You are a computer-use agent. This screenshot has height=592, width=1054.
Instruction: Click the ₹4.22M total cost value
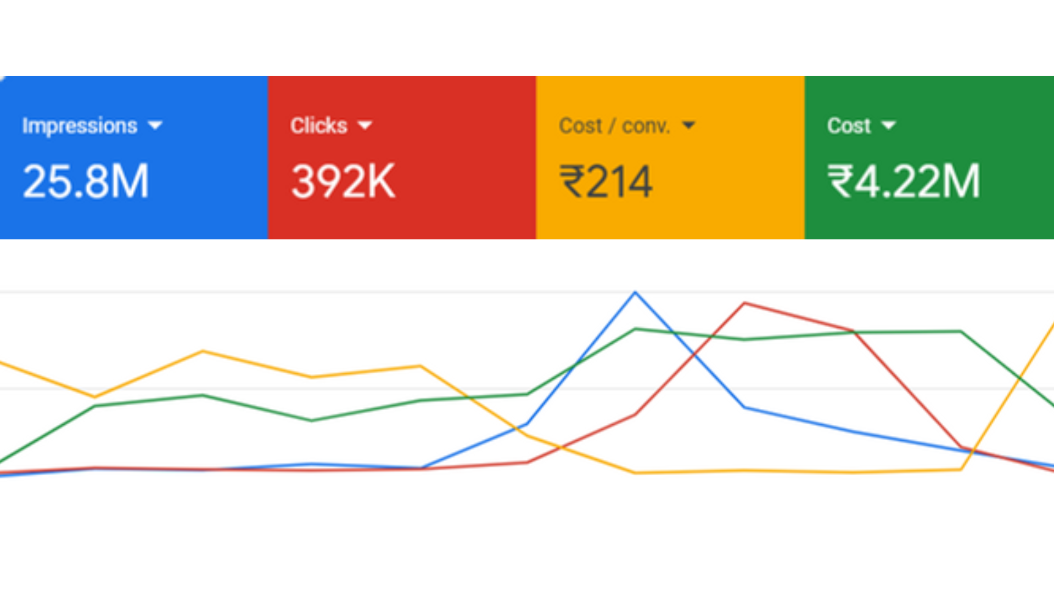click(x=904, y=181)
